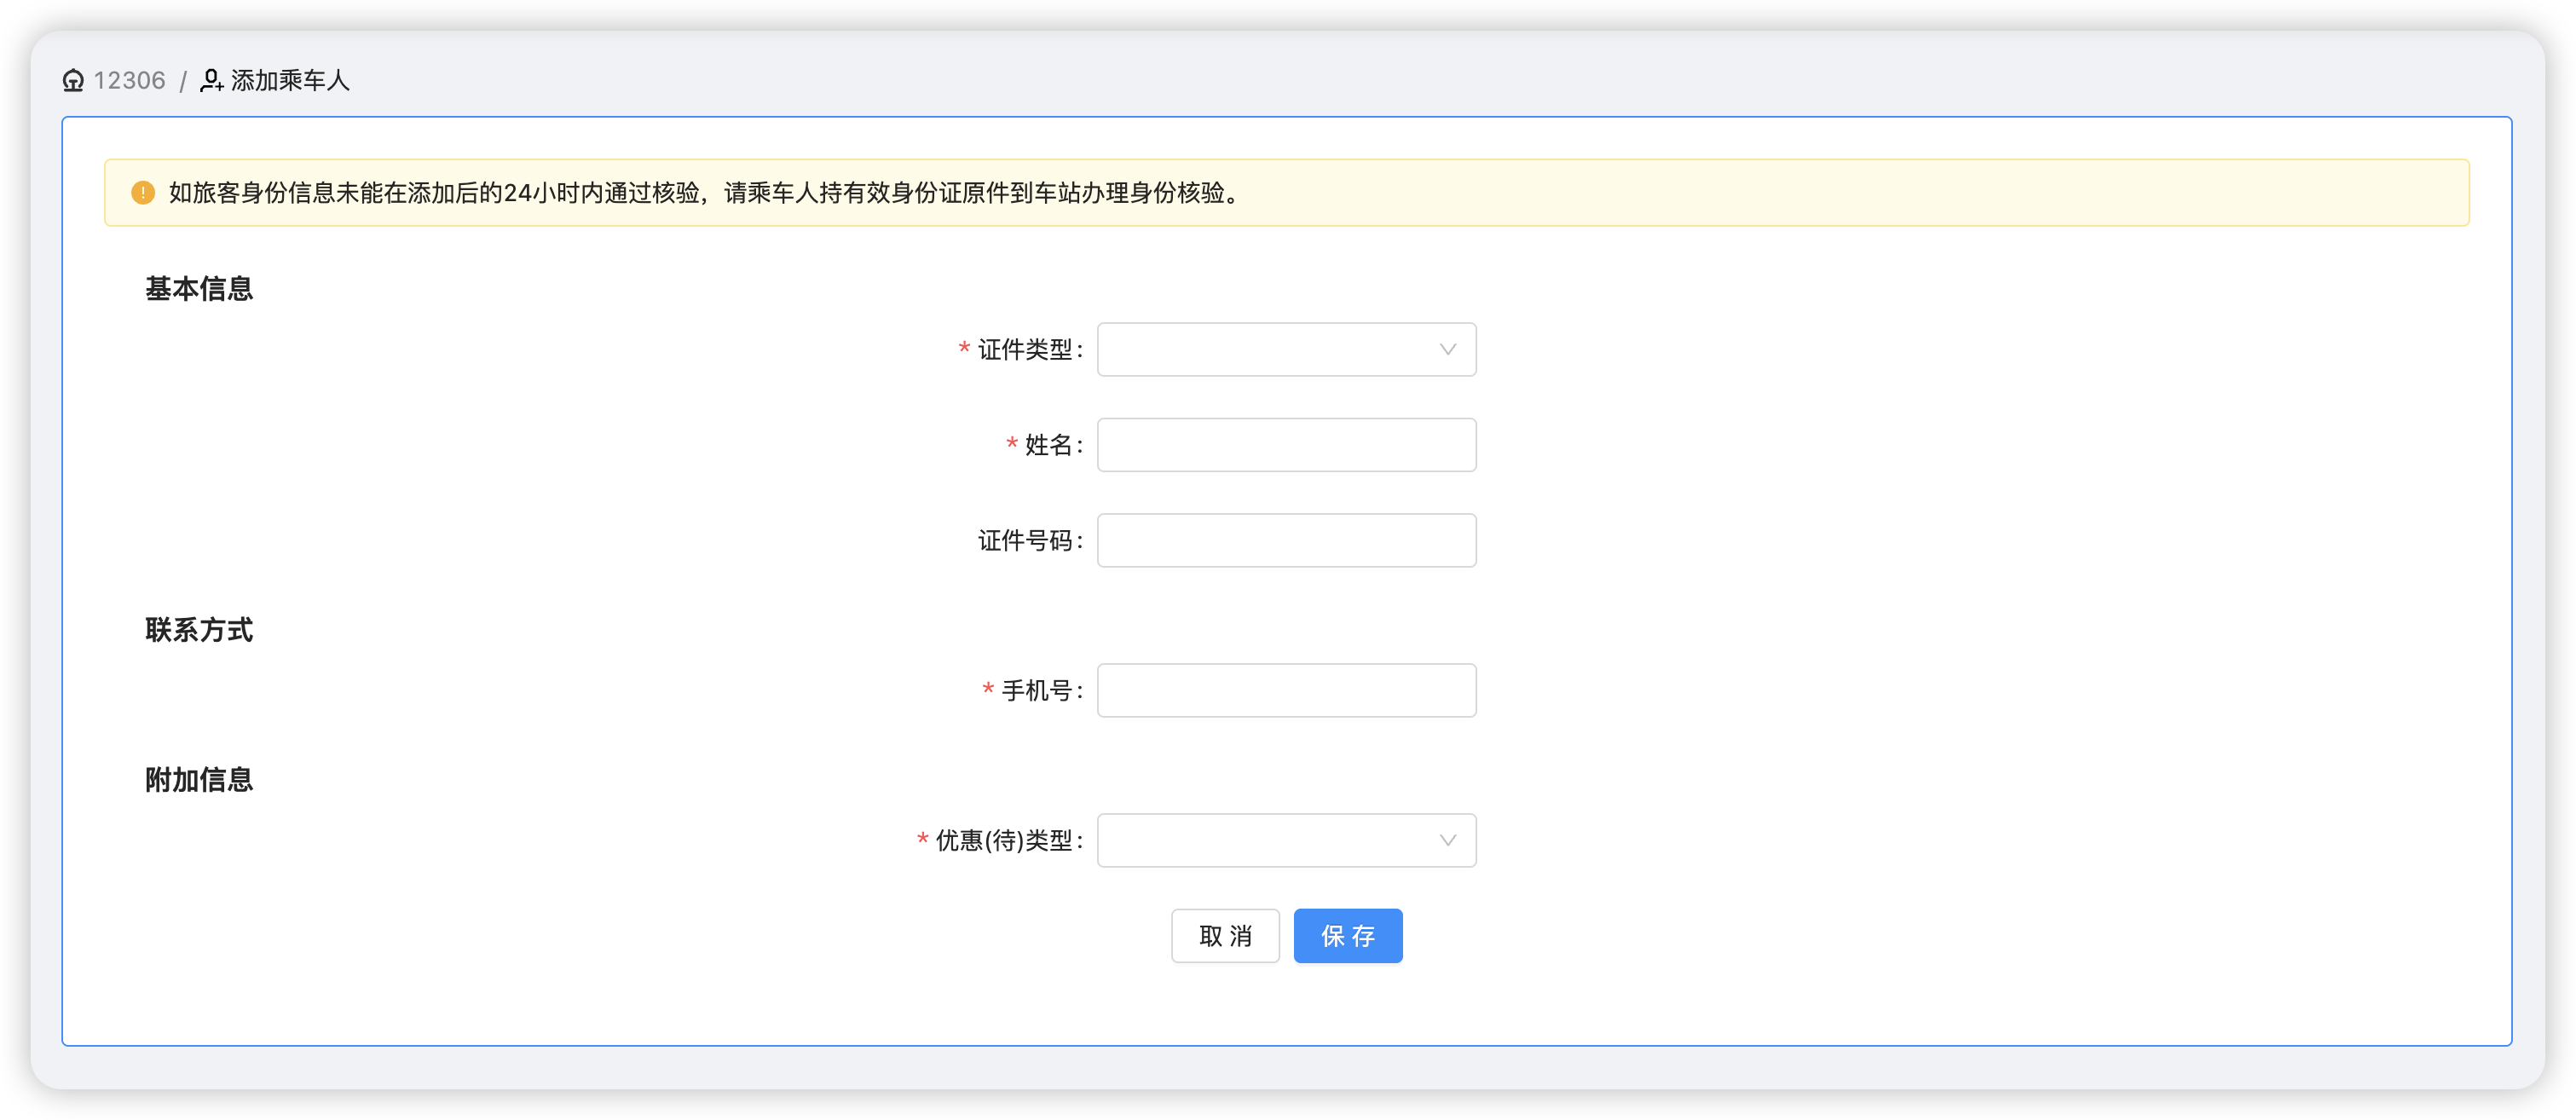Open the 优惠(待)类型 dropdown
The height and width of the screenshot is (1120, 2576).
click(x=1286, y=840)
